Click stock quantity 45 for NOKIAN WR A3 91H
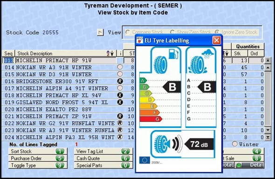Screen dimensions: 275x179 [x=244, y=67]
